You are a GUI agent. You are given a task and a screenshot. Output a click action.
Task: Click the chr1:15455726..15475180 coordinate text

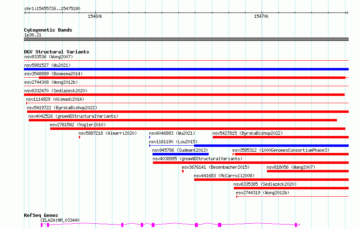pos(52,8)
